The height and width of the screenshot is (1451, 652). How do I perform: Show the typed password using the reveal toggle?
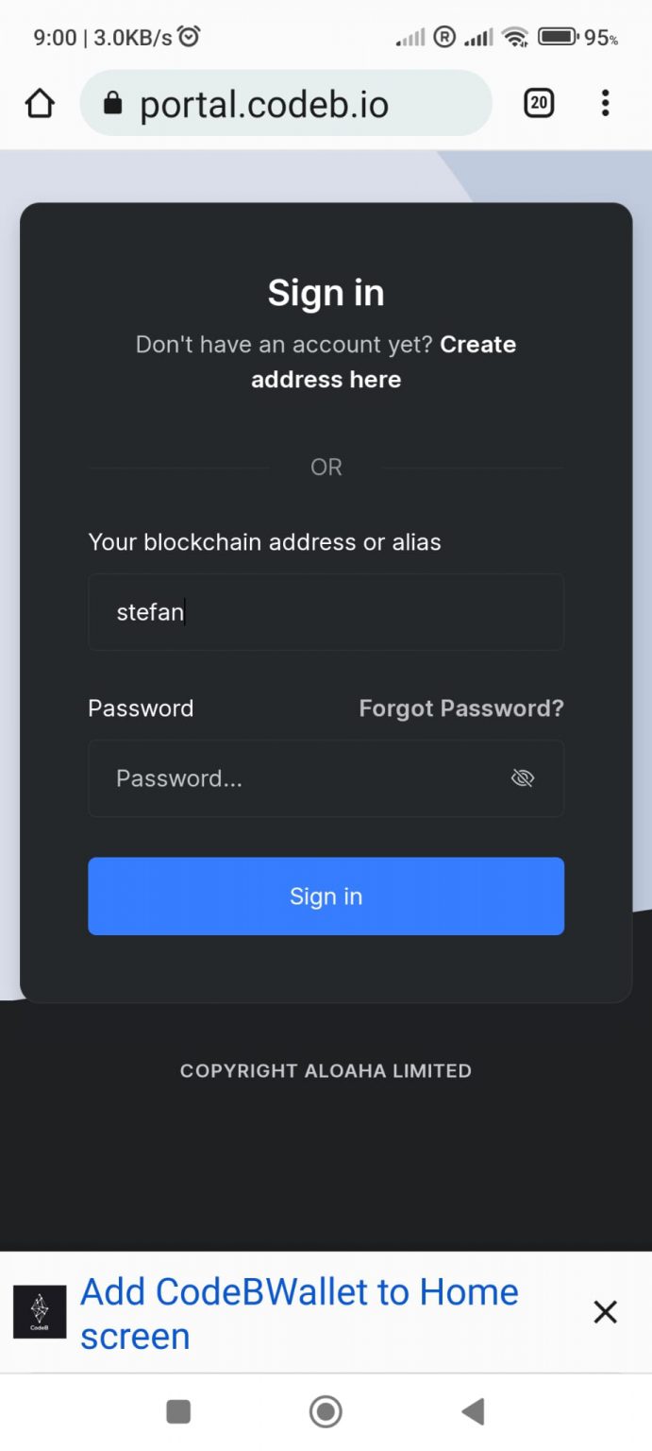click(523, 777)
